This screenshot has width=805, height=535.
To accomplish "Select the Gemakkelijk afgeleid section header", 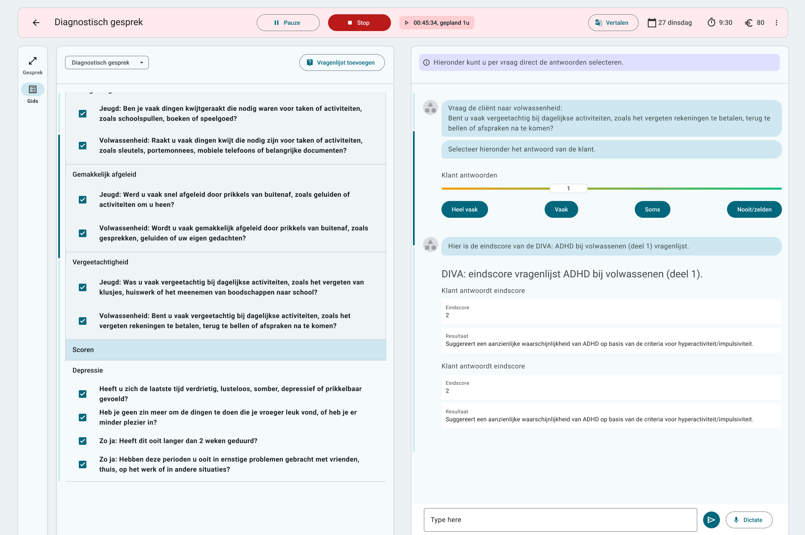I will click(104, 175).
